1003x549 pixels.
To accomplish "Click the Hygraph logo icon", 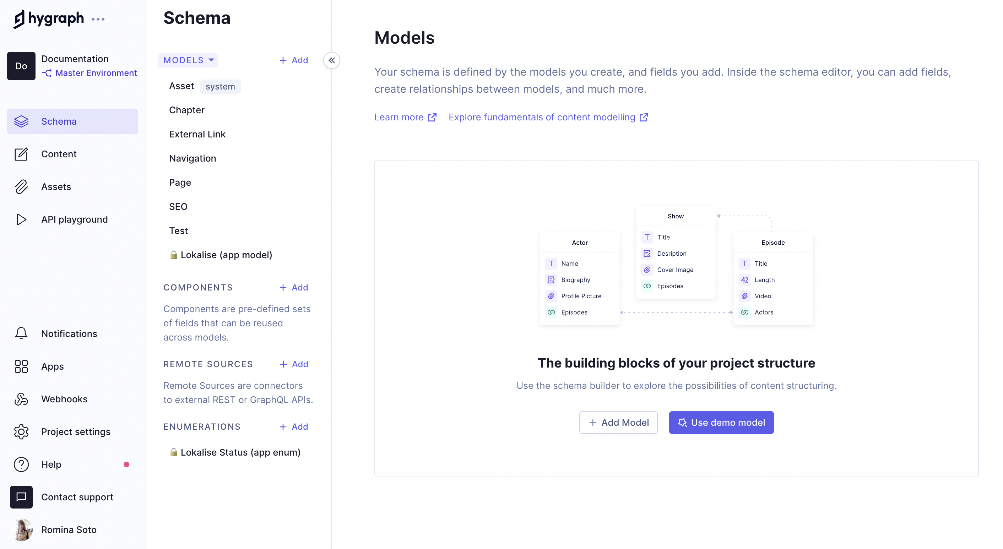I will (19, 19).
